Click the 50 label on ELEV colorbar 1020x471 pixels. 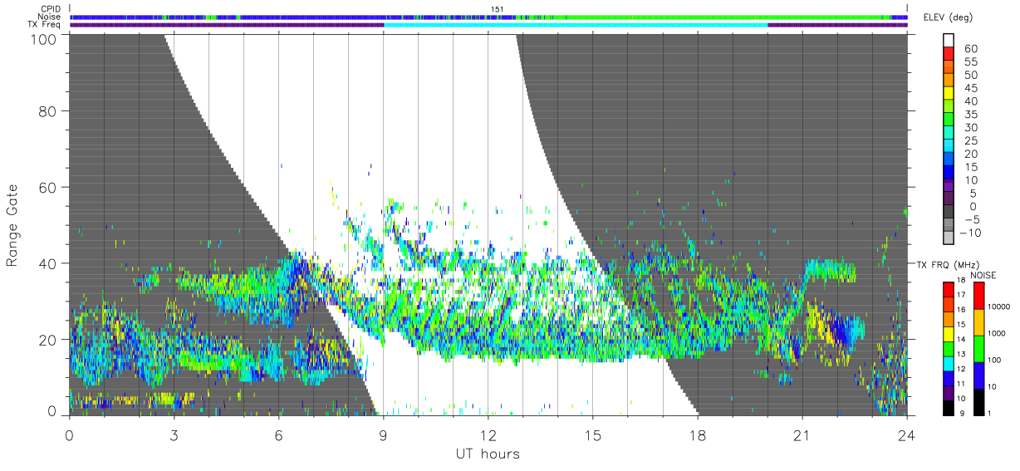coord(970,75)
